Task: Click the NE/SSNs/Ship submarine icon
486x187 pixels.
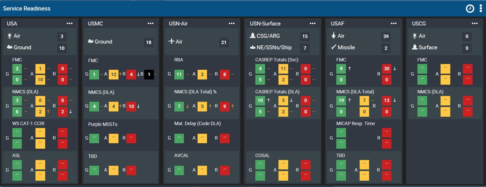Action: [253, 47]
